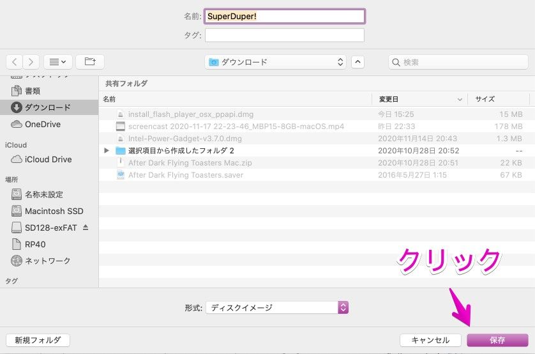Viewport: 535px width, 354px height.
Task: Select RP40 in the sidebar
Action: tap(49, 245)
